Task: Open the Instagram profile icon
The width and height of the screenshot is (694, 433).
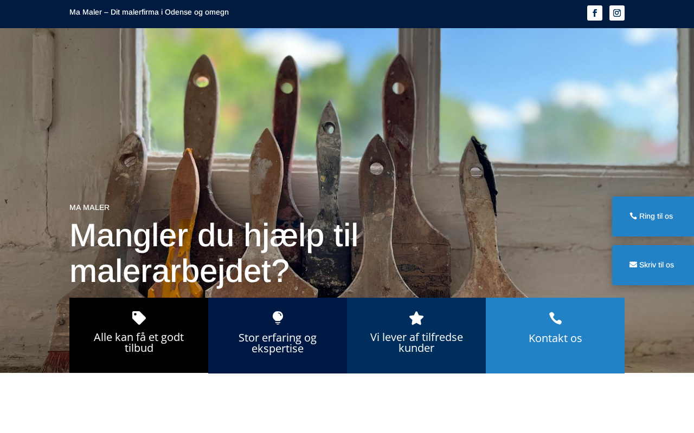Action: point(617,13)
